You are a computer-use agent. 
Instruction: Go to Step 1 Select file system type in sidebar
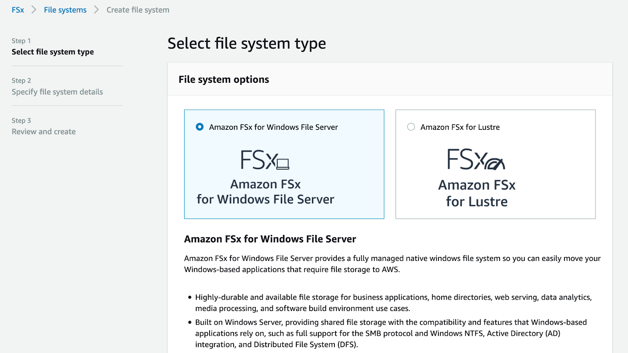pyautogui.click(x=53, y=52)
